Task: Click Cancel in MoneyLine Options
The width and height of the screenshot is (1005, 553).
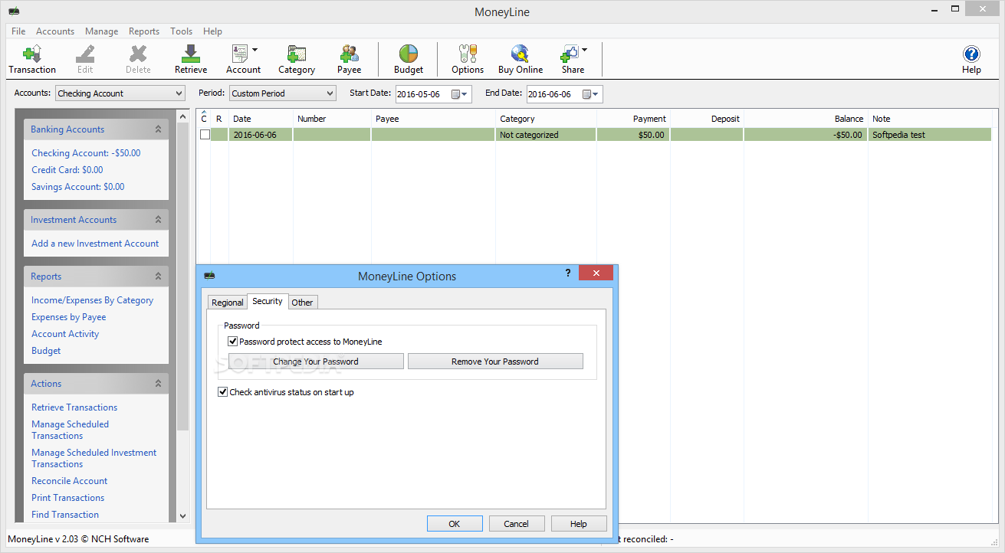Action: pyautogui.click(x=517, y=524)
